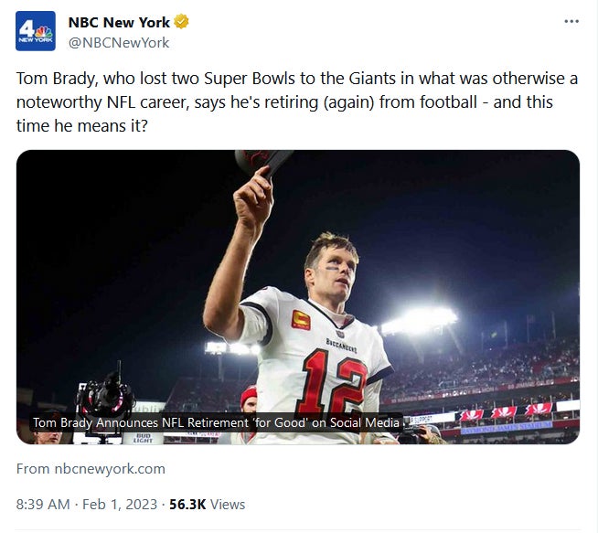Click the bright stadium lights in the photo

419,320
